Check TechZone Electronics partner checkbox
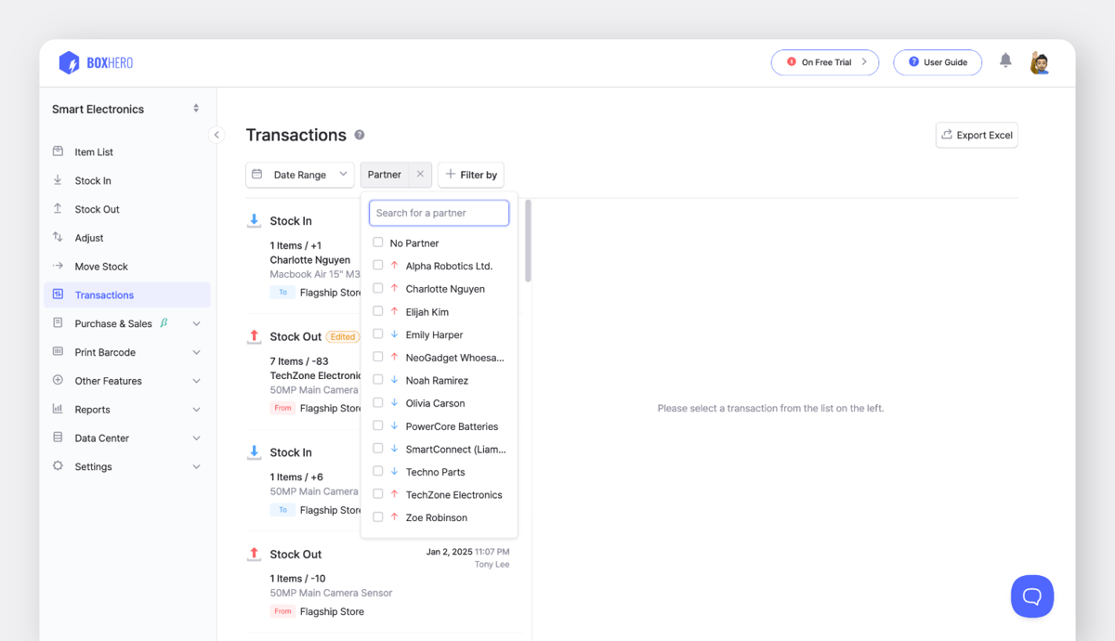The image size is (1115, 641). click(377, 494)
